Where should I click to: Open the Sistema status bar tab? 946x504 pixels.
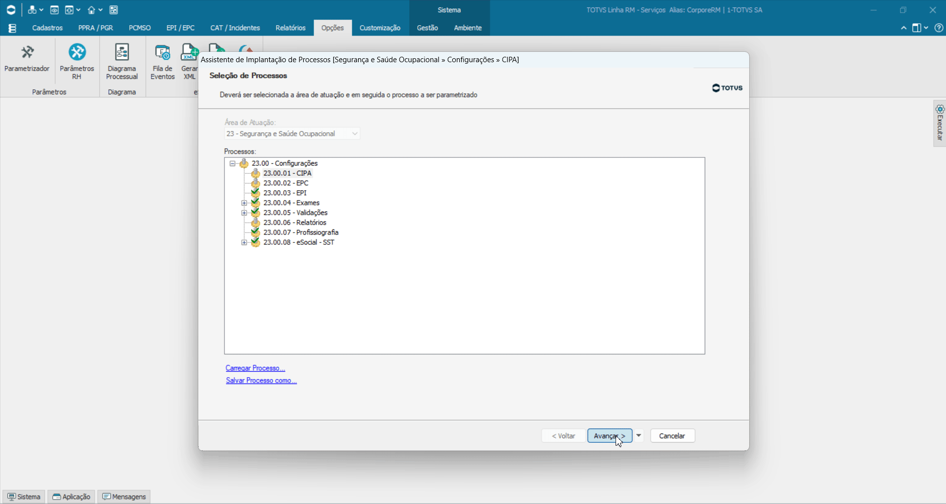point(24,497)
